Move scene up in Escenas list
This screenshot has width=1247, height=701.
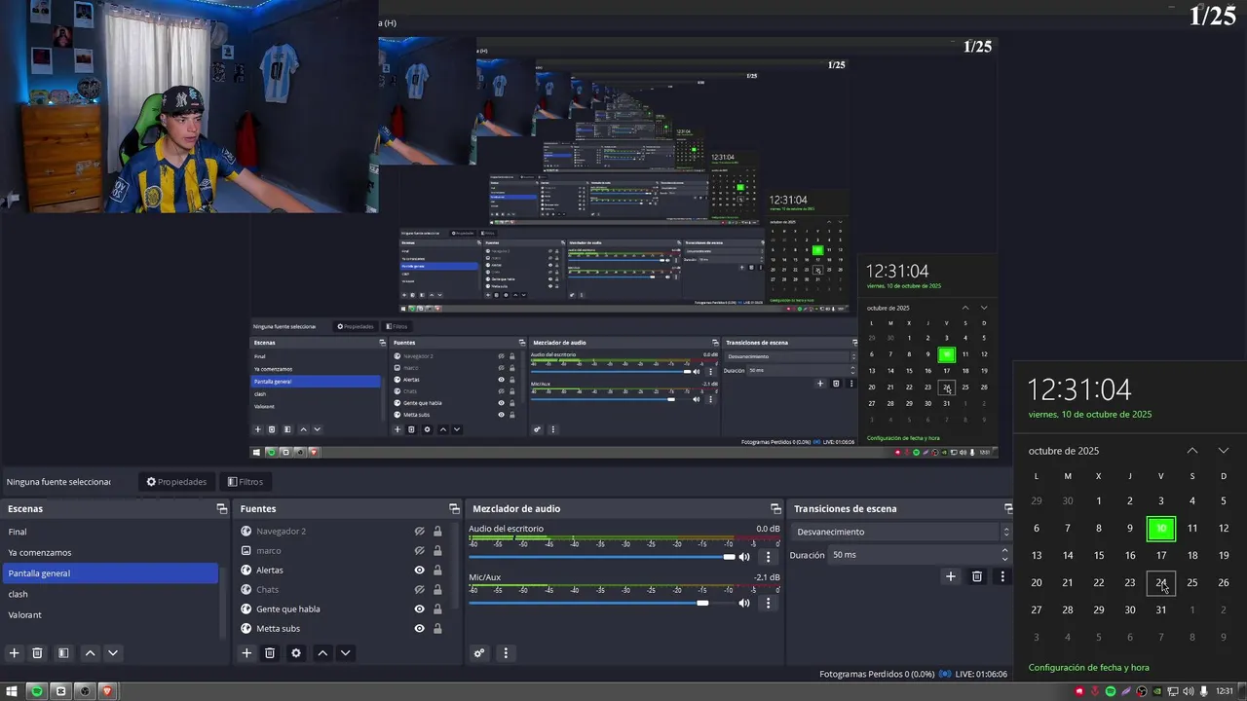[x=90, y=653]
